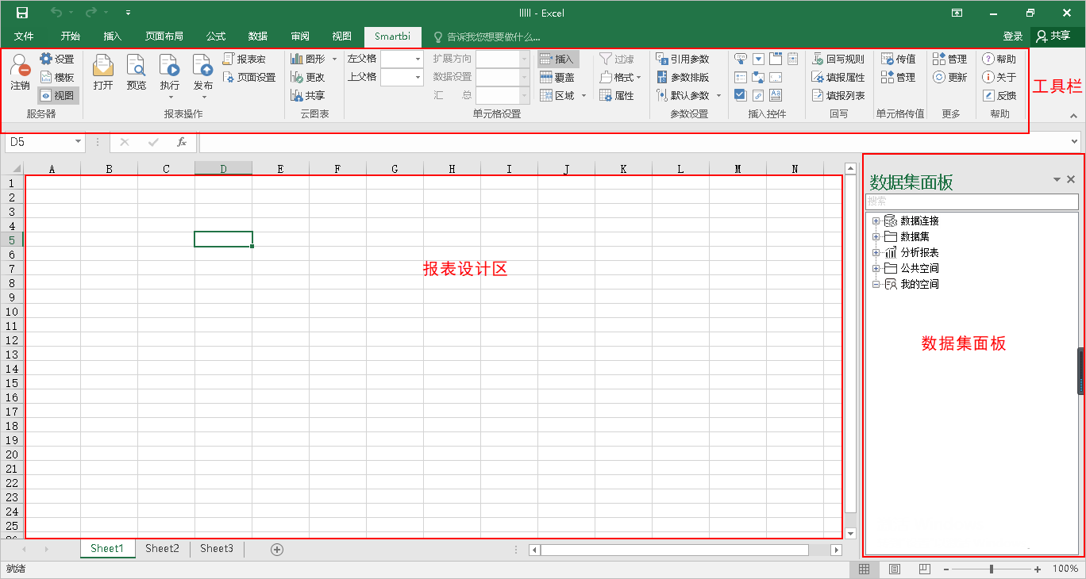Insert the calendar date control icon

pyautogui.click(x=793, y=59)
